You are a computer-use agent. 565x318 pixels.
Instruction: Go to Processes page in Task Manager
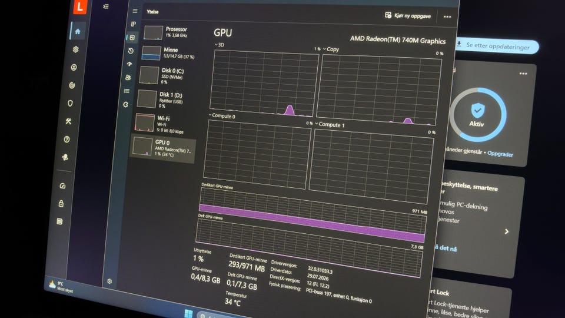[134, 24]
